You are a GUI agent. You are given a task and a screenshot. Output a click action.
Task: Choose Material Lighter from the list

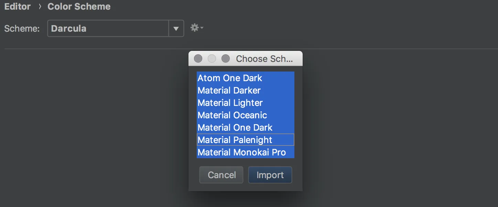coord(230,103)
